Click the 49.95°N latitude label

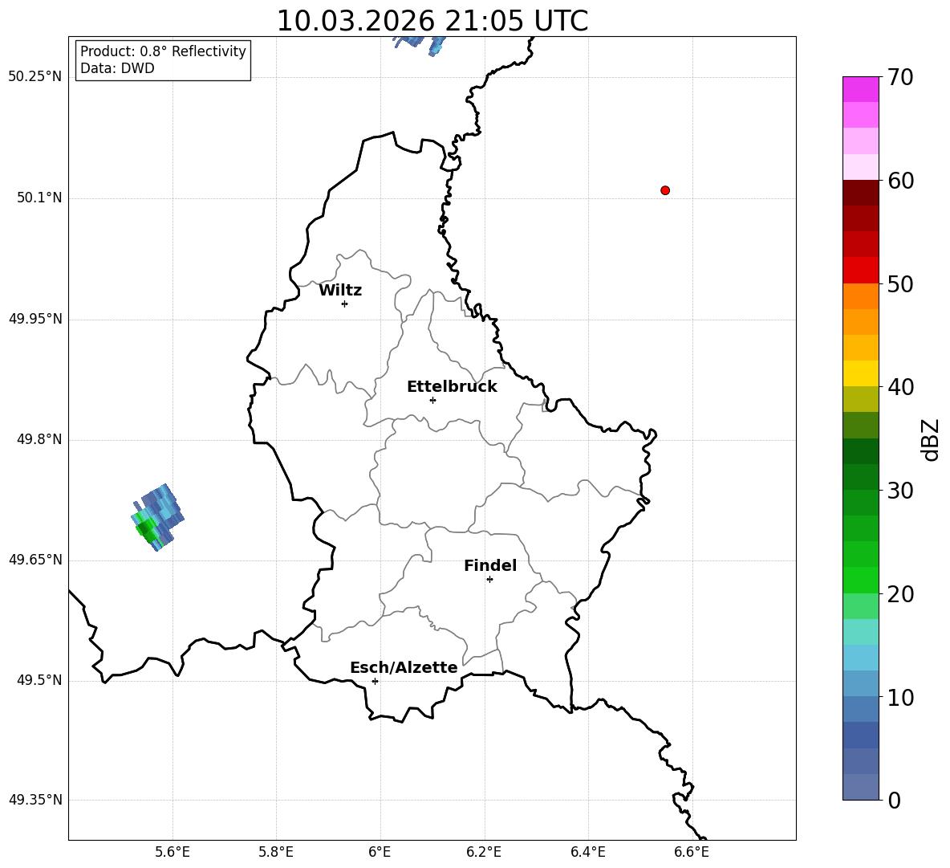click(x=35, y=319)
